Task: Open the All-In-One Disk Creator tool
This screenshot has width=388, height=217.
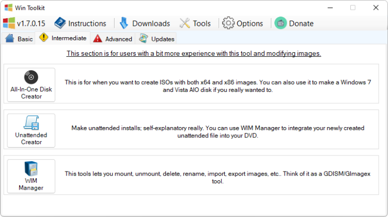Action: (31, 85)
